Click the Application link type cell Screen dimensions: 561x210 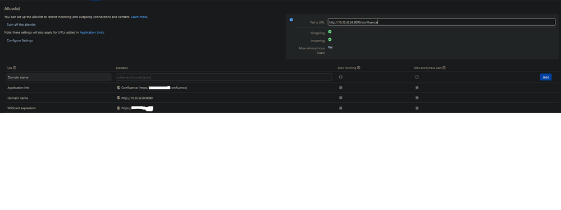pos(18,88)
